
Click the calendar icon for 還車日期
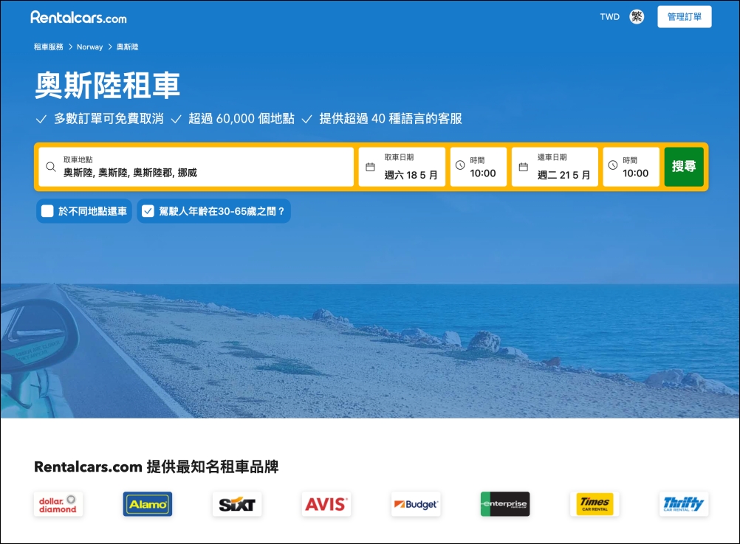[524, 167]
